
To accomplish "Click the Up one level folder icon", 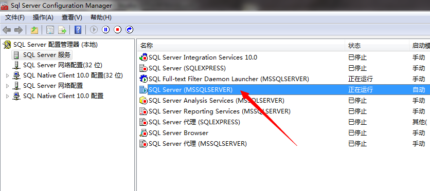I will [x=34, y=30].
